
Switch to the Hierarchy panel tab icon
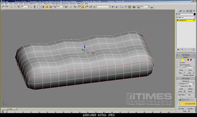pos(184,11)
